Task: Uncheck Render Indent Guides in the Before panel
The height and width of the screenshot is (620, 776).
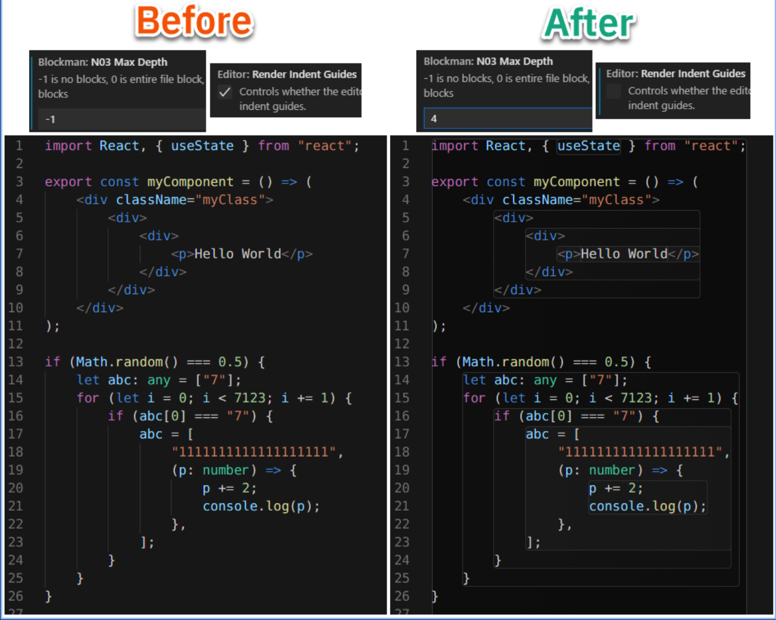Action: [x=225, y=92]
